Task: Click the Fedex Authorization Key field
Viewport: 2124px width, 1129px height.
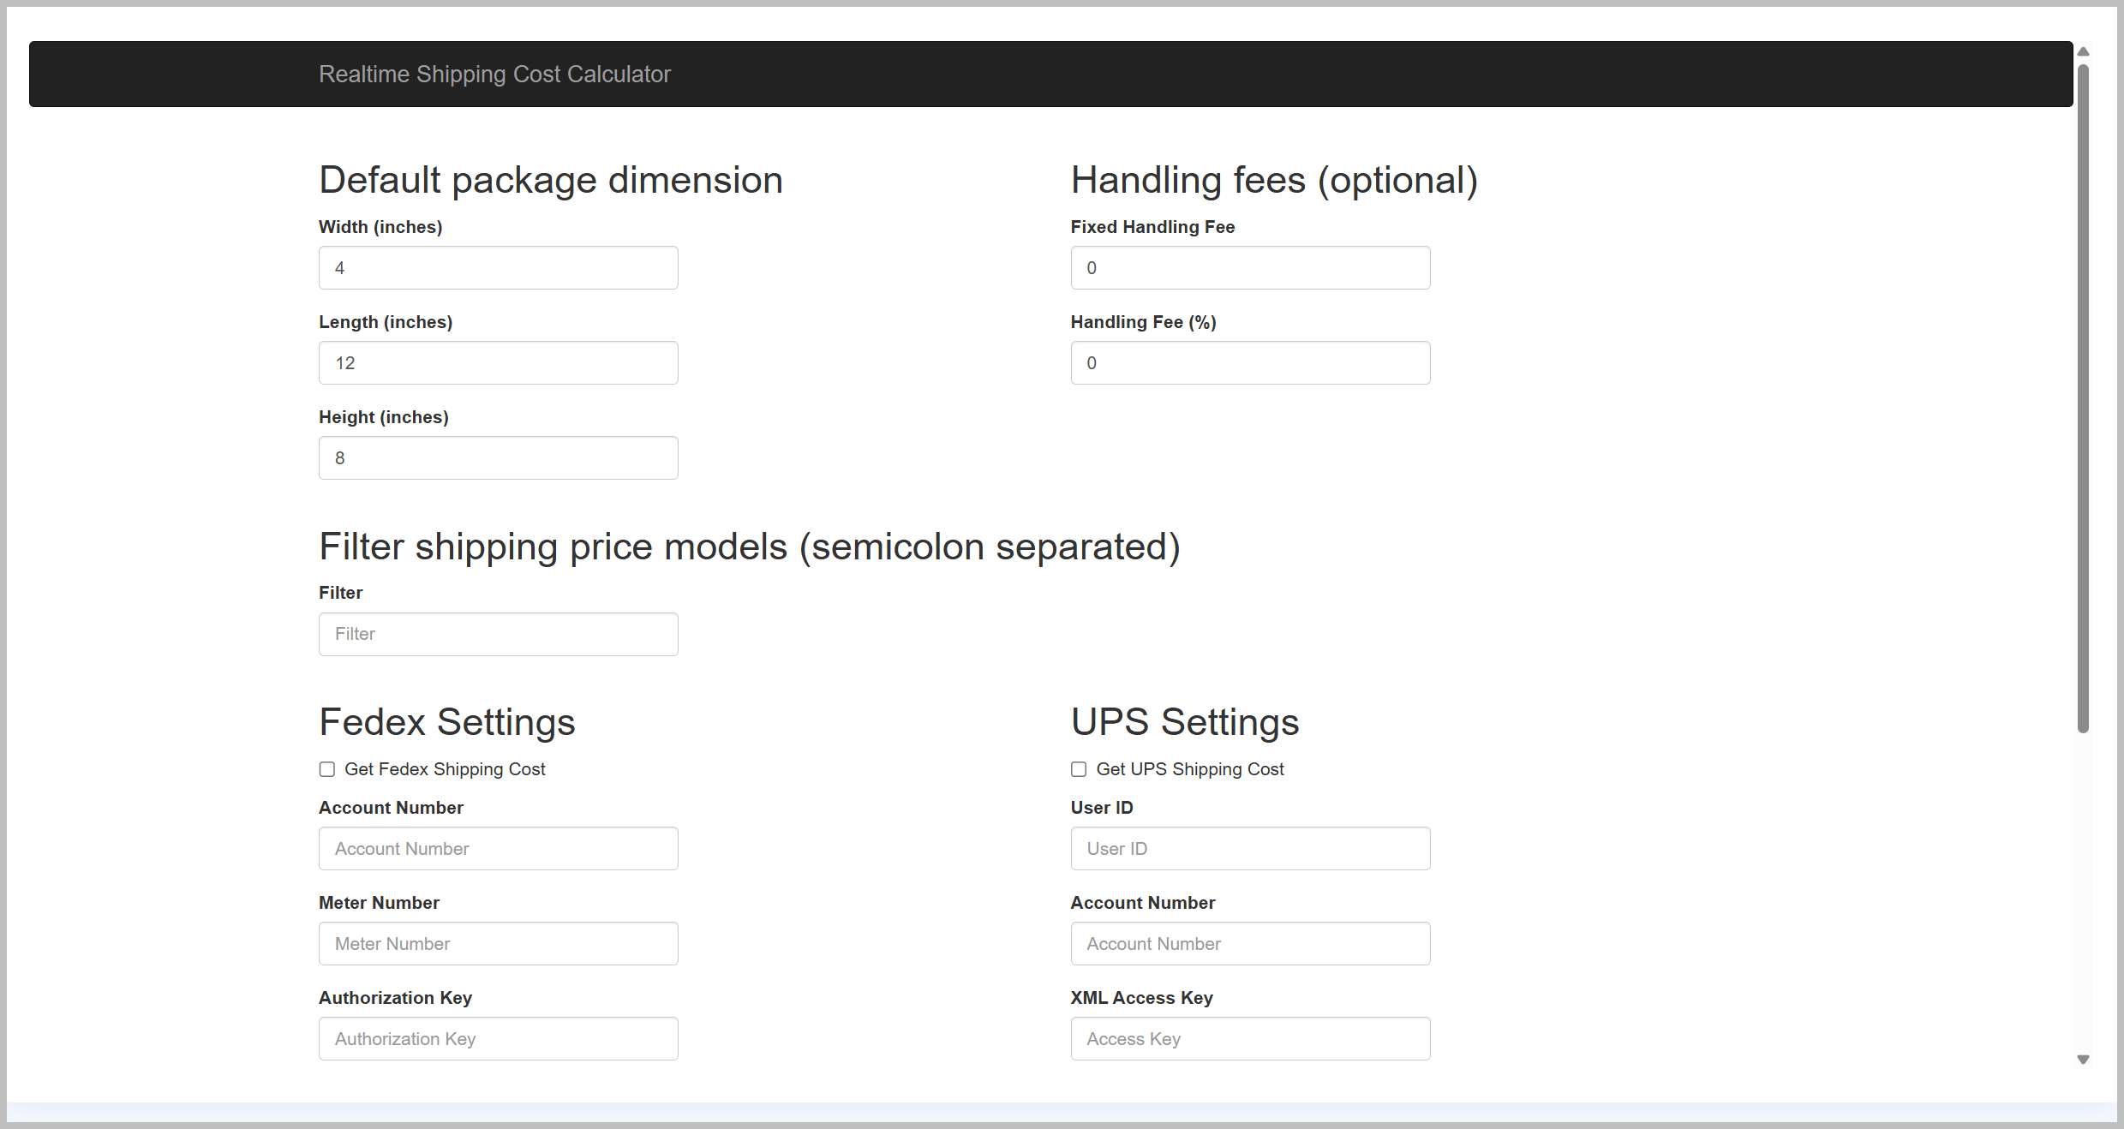Action: [x=498, y=1039]
